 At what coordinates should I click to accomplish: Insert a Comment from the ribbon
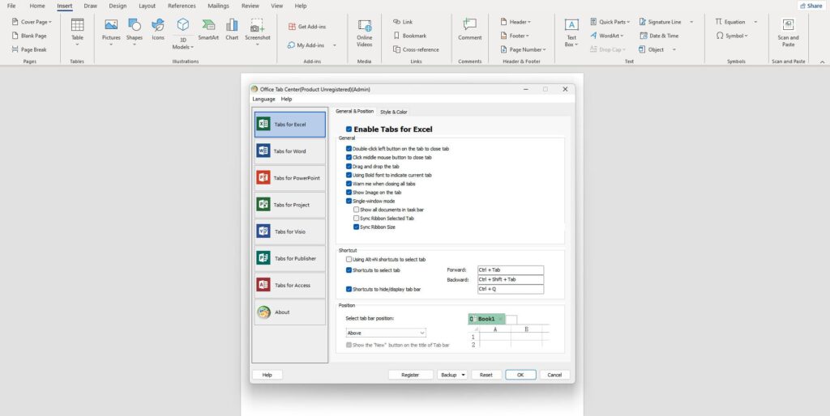[469, 28]
